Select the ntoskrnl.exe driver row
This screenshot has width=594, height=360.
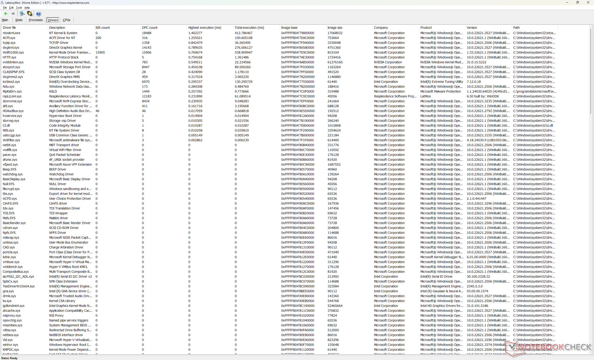click(x=11, y=33)
